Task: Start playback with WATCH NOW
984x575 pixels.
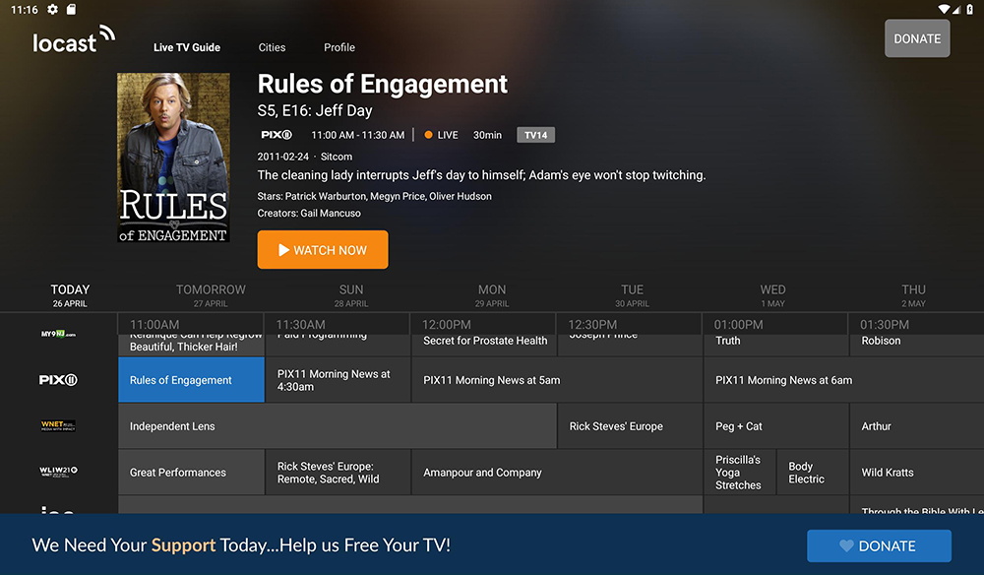Action: (323, 250)
